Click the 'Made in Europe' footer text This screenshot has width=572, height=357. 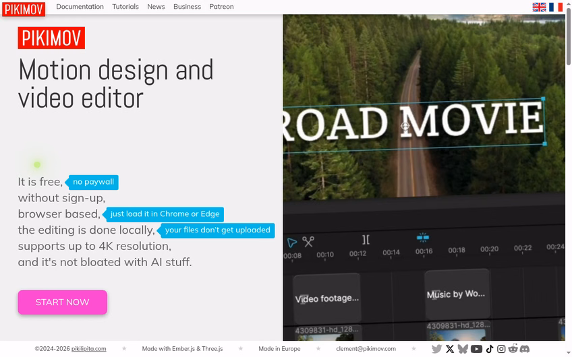pos(279,349)
